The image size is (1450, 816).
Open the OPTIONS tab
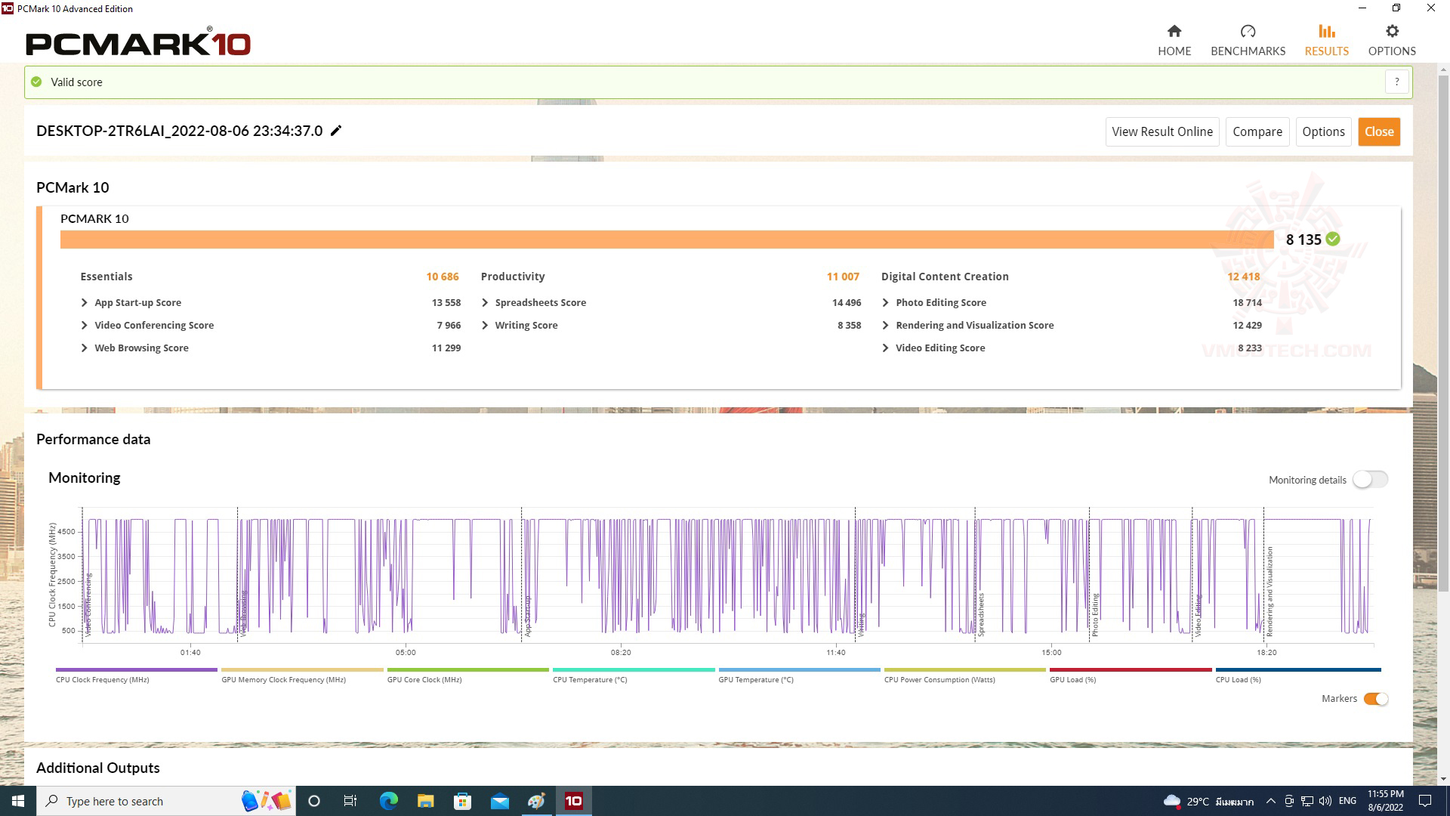[x=1392, y=40]
